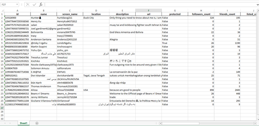Click the friends_count value 1190
Viewport: 259px width, 126px height.
click(227, 43)
